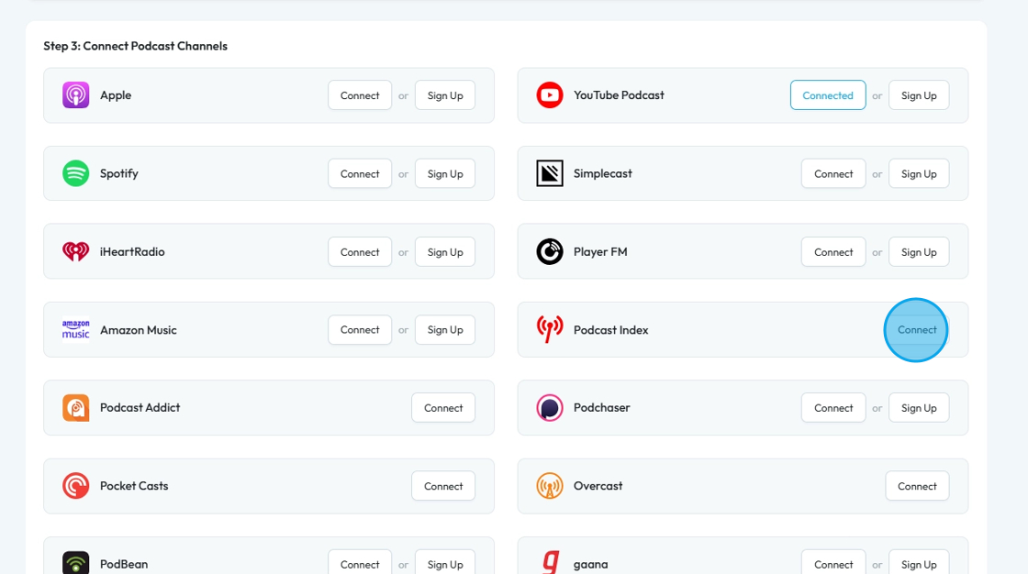
Task: Click the Podcast Index antenna icon
Action: [550, 329]
